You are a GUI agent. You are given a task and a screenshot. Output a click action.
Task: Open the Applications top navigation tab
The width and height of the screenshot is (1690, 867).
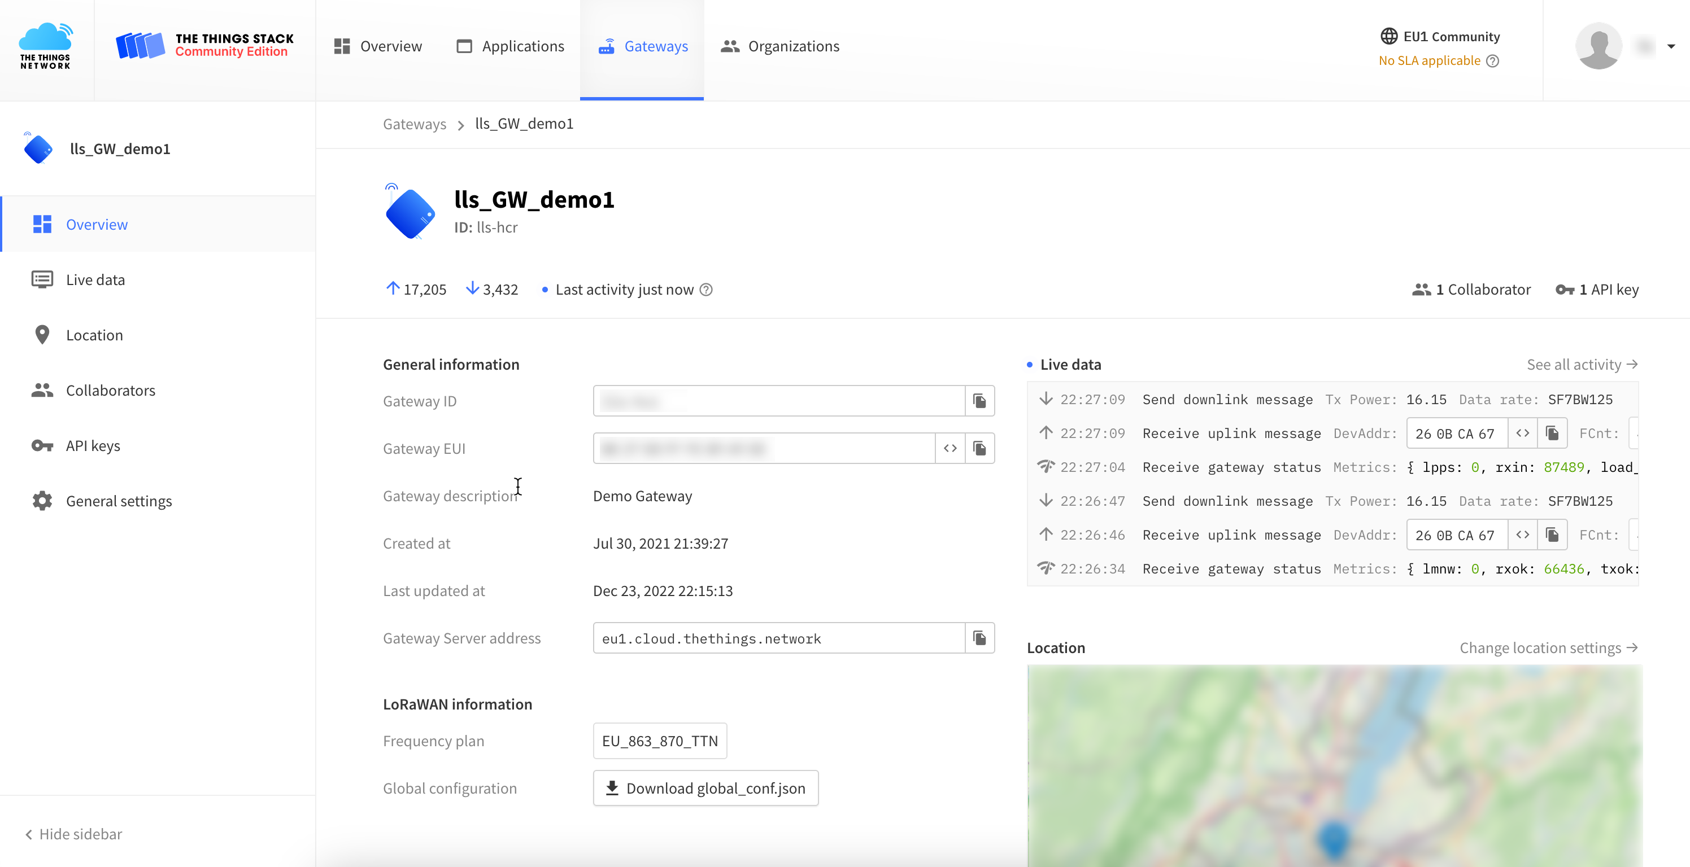511,46
